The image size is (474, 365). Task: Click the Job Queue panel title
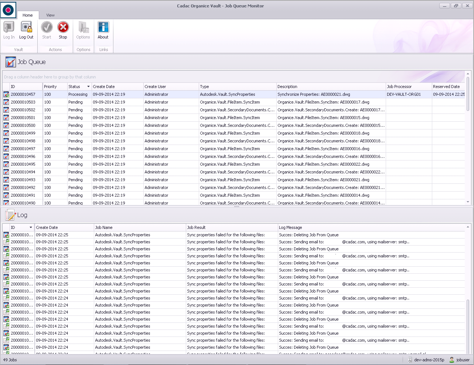[32, 62]
